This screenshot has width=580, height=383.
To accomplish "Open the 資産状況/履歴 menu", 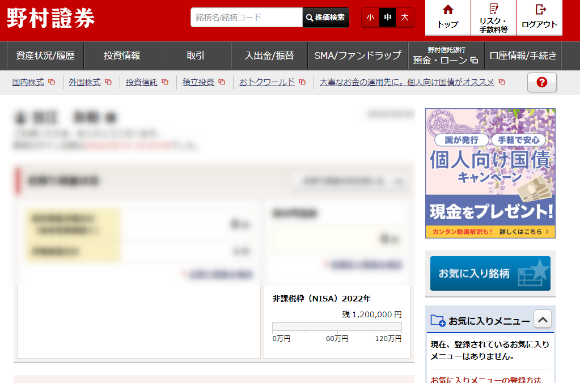I will (45, 56).
